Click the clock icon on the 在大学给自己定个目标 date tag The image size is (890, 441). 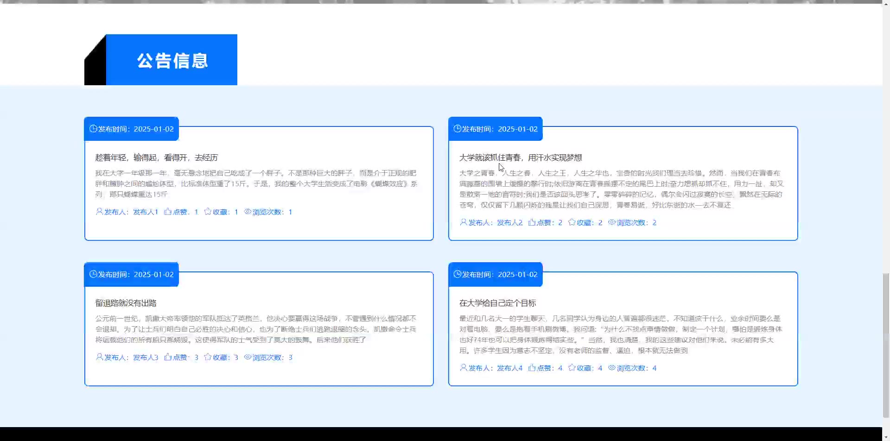[x=458, y=274]
